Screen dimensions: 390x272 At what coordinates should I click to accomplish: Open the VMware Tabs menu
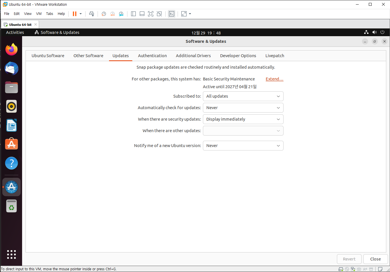[x=50, y=14]
